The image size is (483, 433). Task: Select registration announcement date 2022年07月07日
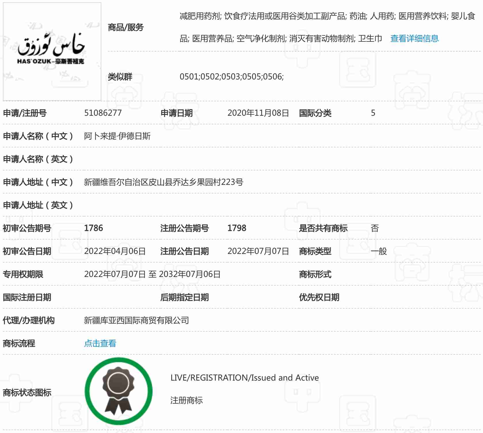[x=258, y=251]
